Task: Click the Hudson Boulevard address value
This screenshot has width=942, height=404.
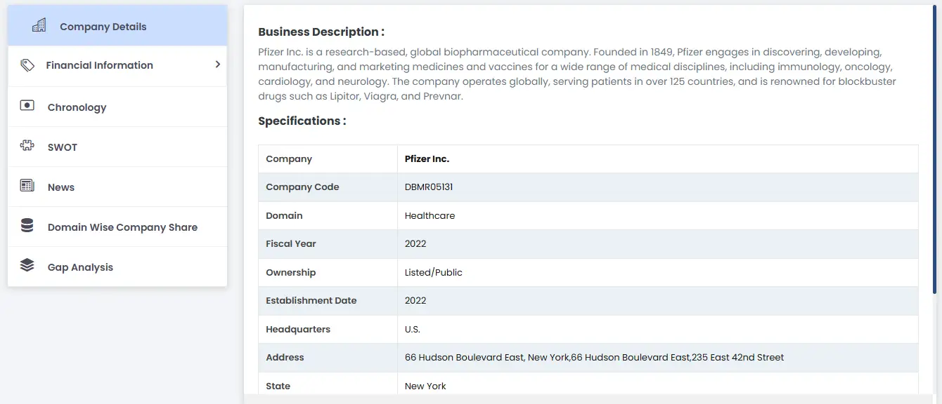Action: click(x=594, y=358)
